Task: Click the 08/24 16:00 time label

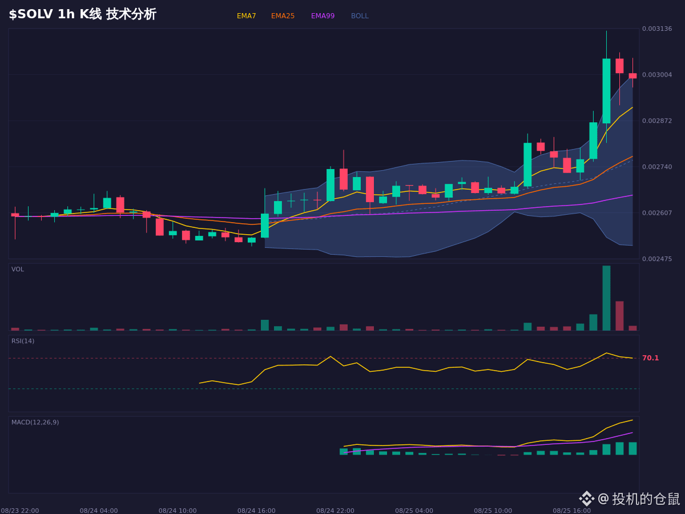Action: pos(256,511)
